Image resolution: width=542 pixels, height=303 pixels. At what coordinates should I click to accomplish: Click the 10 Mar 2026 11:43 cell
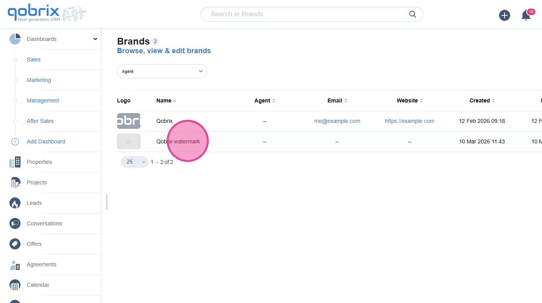tap(482, 141)
